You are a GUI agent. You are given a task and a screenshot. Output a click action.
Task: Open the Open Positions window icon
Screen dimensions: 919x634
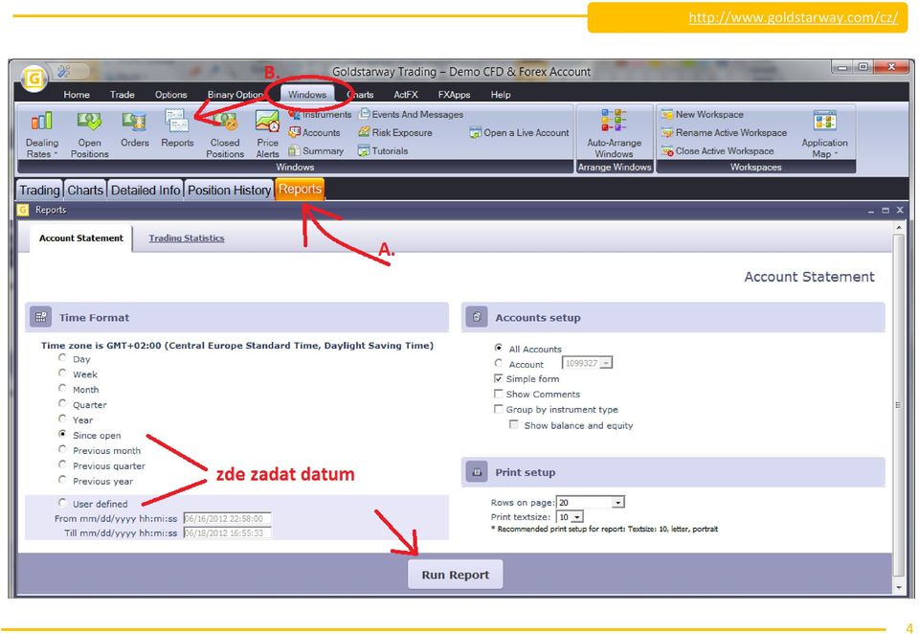tap(89, 122)
